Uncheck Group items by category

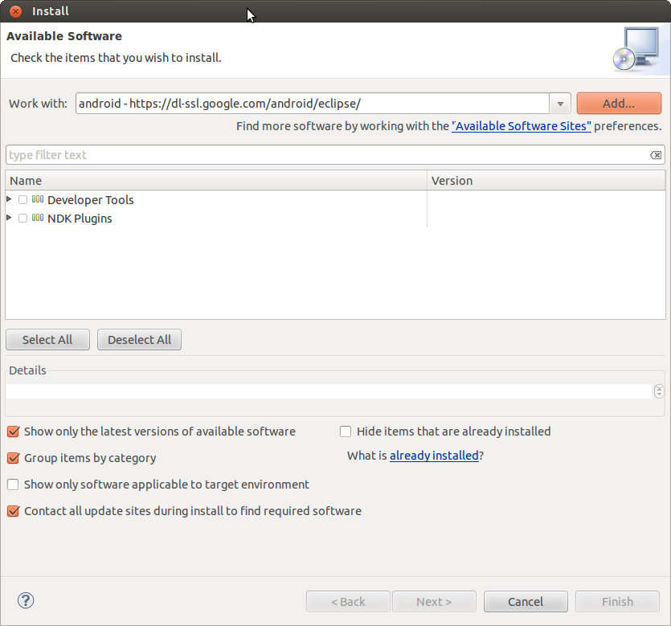pyautogui.click(x=13, y=458)
